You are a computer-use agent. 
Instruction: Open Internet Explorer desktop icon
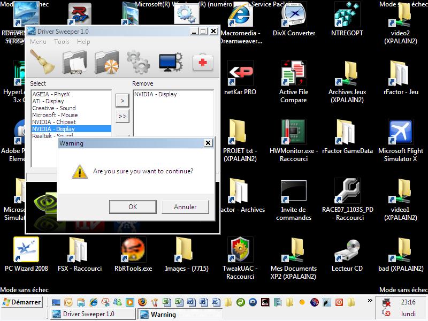[x=240, y=15]
